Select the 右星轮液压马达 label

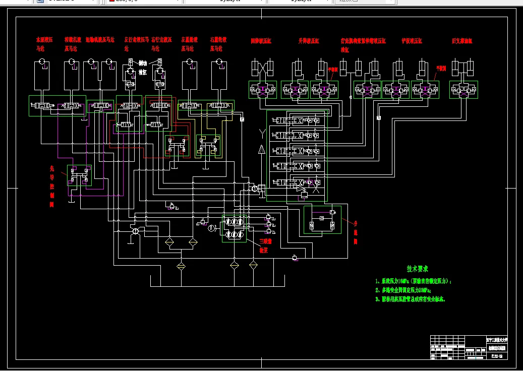[x=218, y=44]
